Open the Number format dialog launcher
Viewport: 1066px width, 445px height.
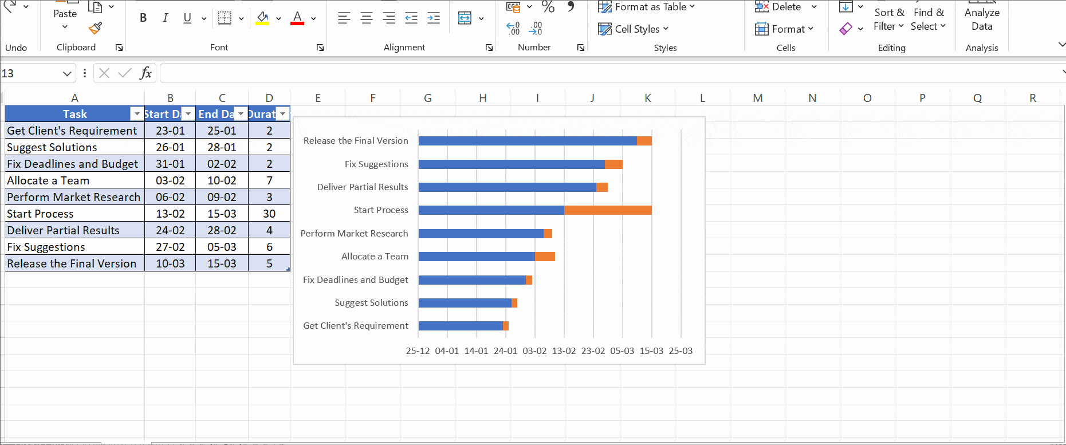point(581,48)
